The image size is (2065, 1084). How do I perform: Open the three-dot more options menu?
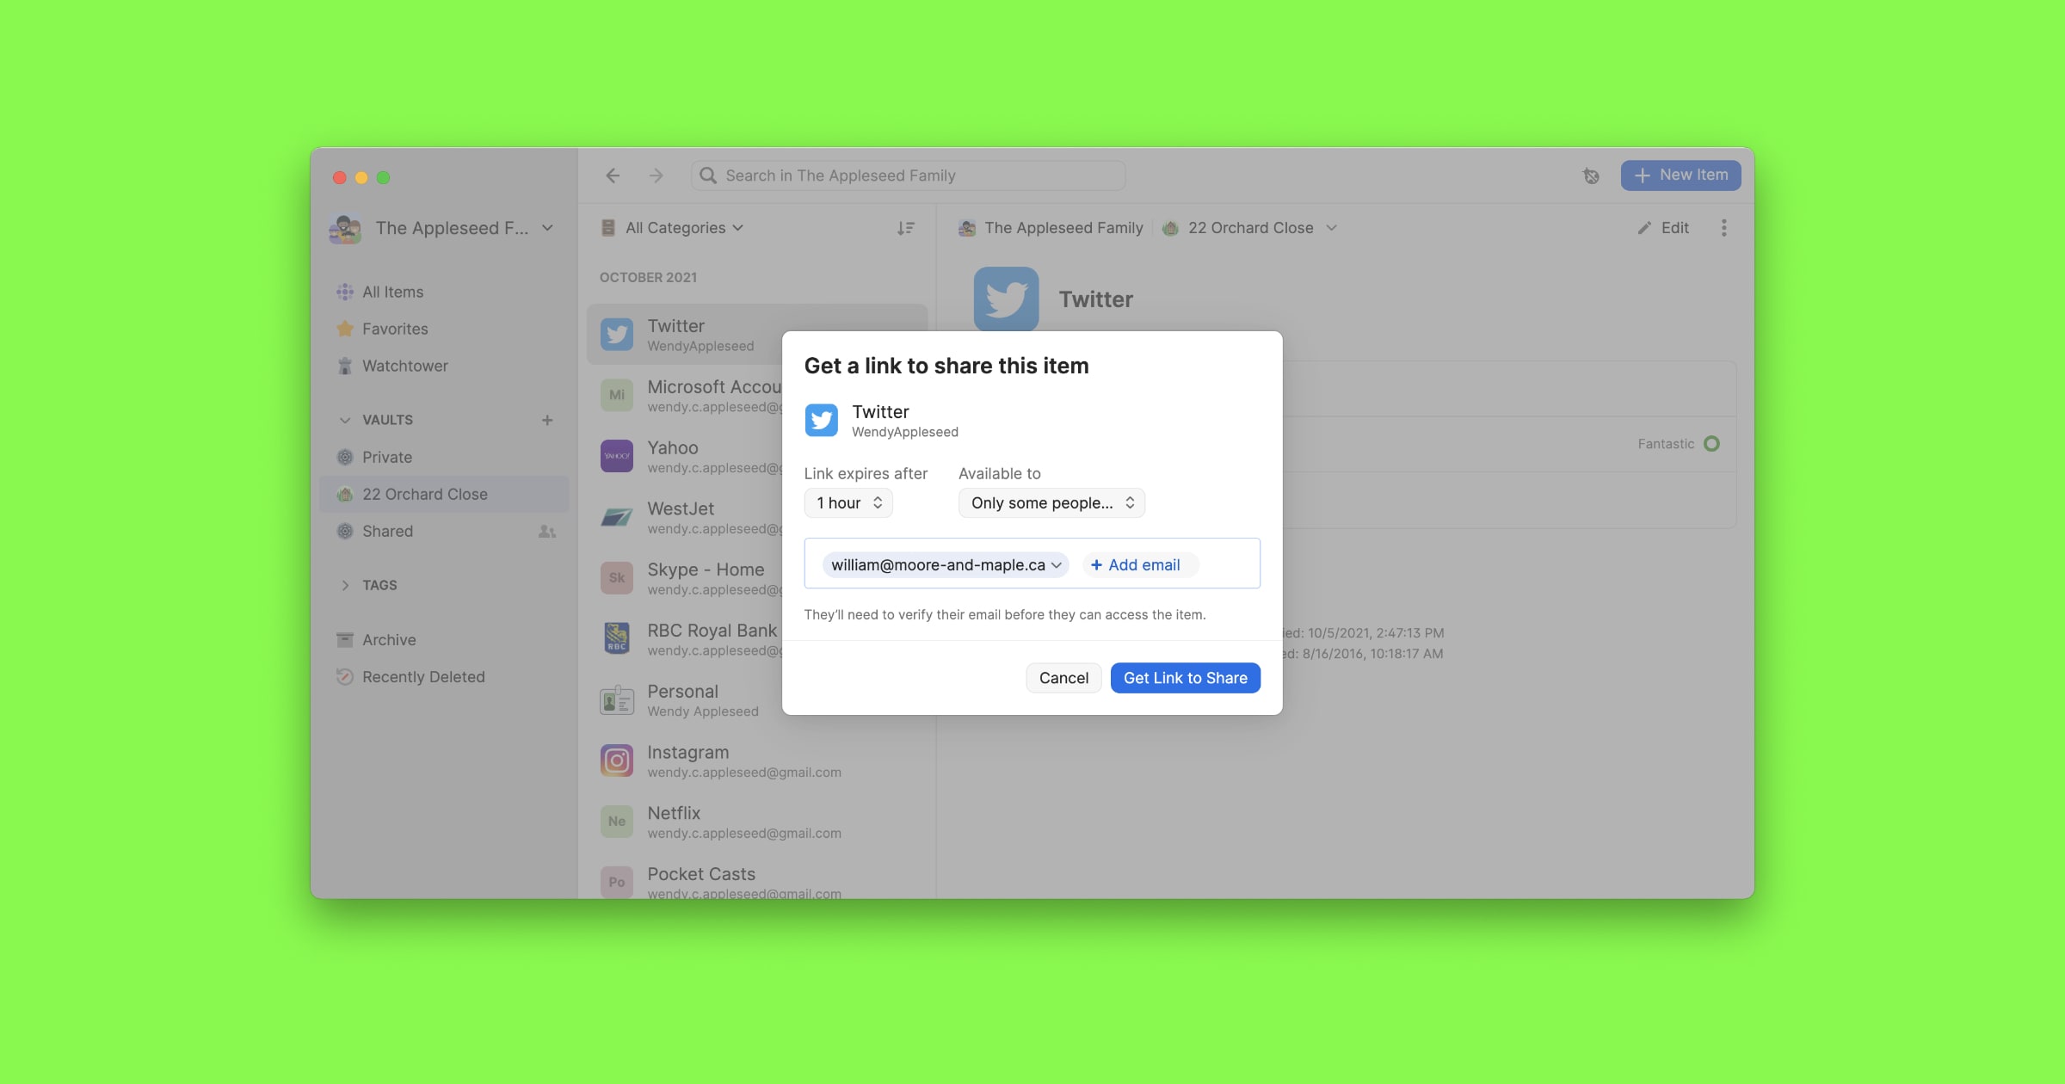pyautogui.click(x=1723, y=228)
